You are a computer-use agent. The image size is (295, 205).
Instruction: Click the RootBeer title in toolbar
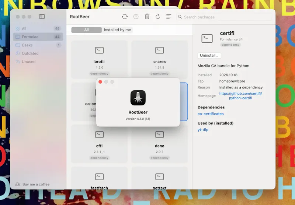(80, 17)
